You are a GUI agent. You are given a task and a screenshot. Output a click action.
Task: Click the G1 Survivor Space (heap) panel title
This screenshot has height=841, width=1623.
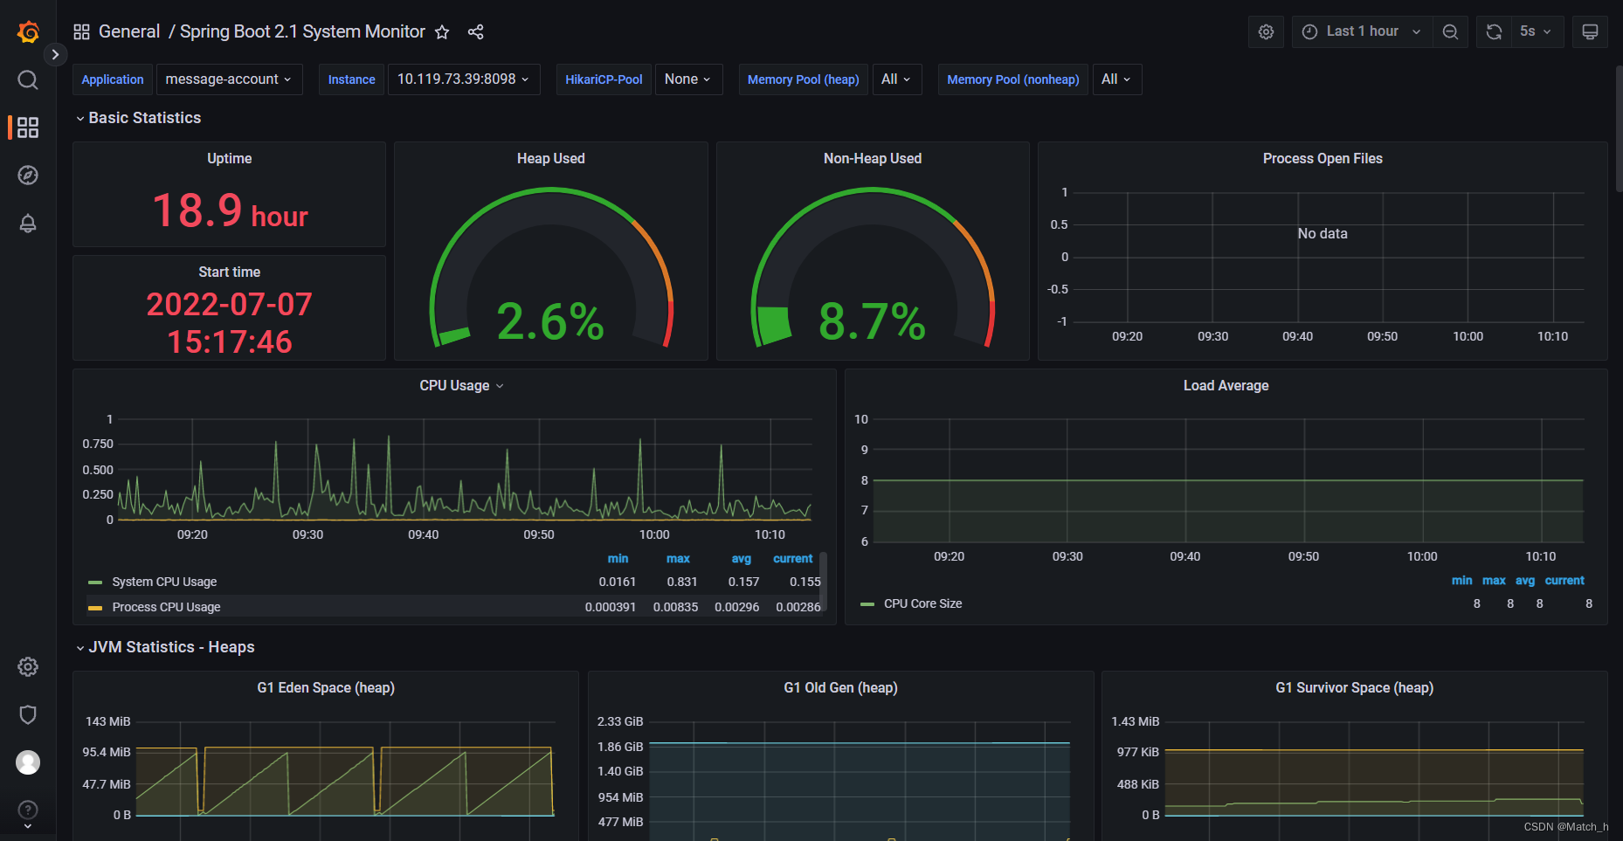tap(1354, 688)
